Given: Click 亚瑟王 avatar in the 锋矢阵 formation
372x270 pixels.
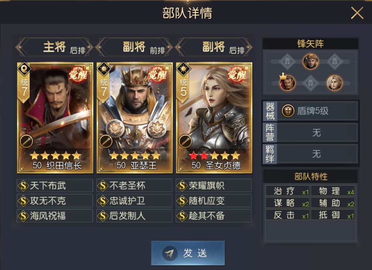Looking at the screenshot, I should pos(311,62).
